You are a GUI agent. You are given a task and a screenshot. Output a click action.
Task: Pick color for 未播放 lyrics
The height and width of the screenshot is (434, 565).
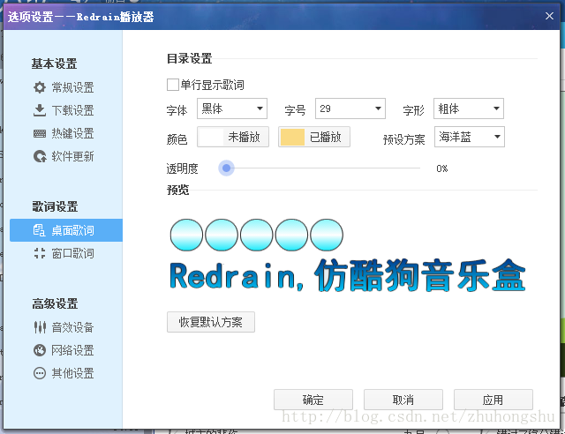point(233,137)
